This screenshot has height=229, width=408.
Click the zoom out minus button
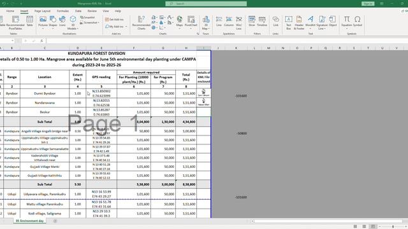380,226
